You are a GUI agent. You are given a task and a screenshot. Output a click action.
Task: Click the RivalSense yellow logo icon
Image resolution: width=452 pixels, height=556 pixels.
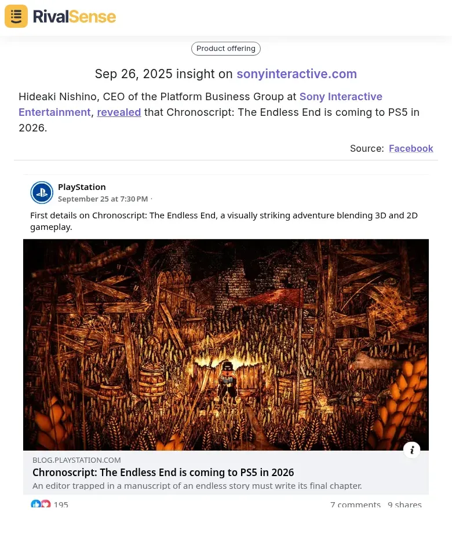pyautogui.click(x=16, y=16)
